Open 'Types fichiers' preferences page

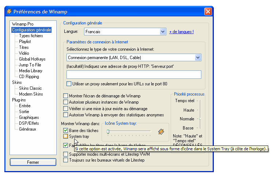31,36
